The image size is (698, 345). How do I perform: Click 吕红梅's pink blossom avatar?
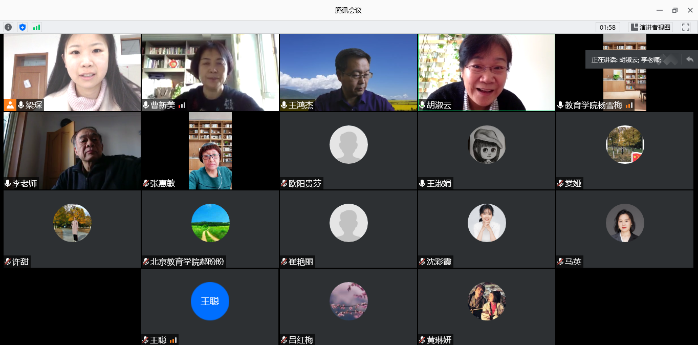(348, 301)
